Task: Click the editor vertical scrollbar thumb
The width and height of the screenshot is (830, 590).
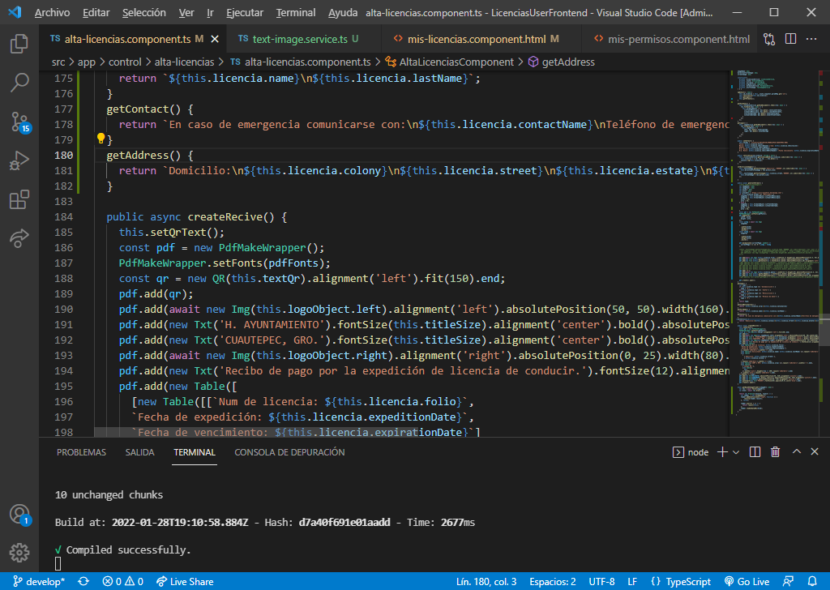Action: tap(824, 331)
